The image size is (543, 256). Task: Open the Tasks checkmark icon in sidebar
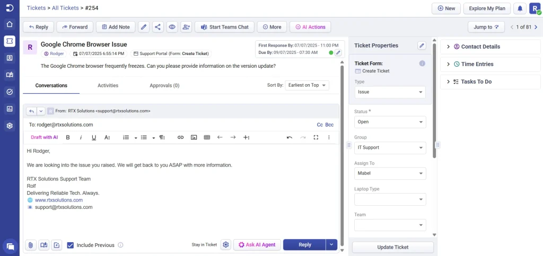coord(10,92)
